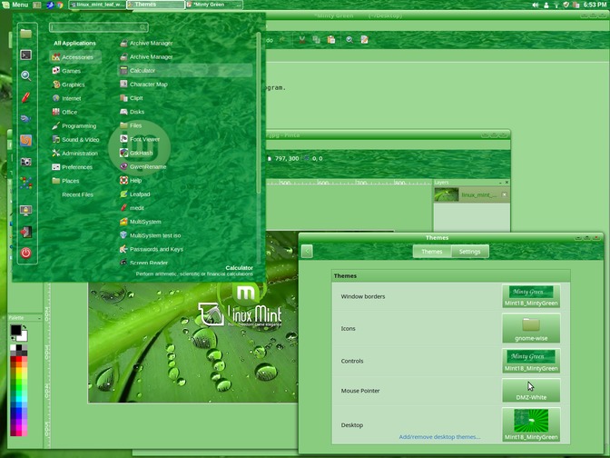This screenshot has height=458, width=610.
Task: Click the sound volume icon in system tray
Action: tap(536, 5)
